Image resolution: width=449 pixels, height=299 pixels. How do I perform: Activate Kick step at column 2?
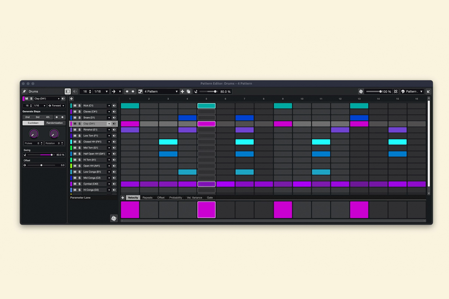(149, 106)
